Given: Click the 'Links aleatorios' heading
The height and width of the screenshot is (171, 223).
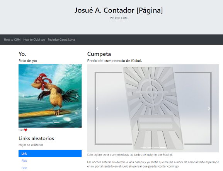Looking at the screenshot, I should tap(36, 138).
